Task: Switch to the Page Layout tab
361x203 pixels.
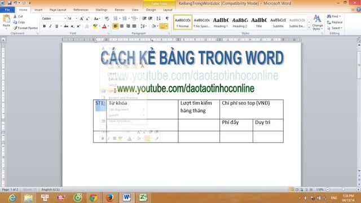Action: 58,10
